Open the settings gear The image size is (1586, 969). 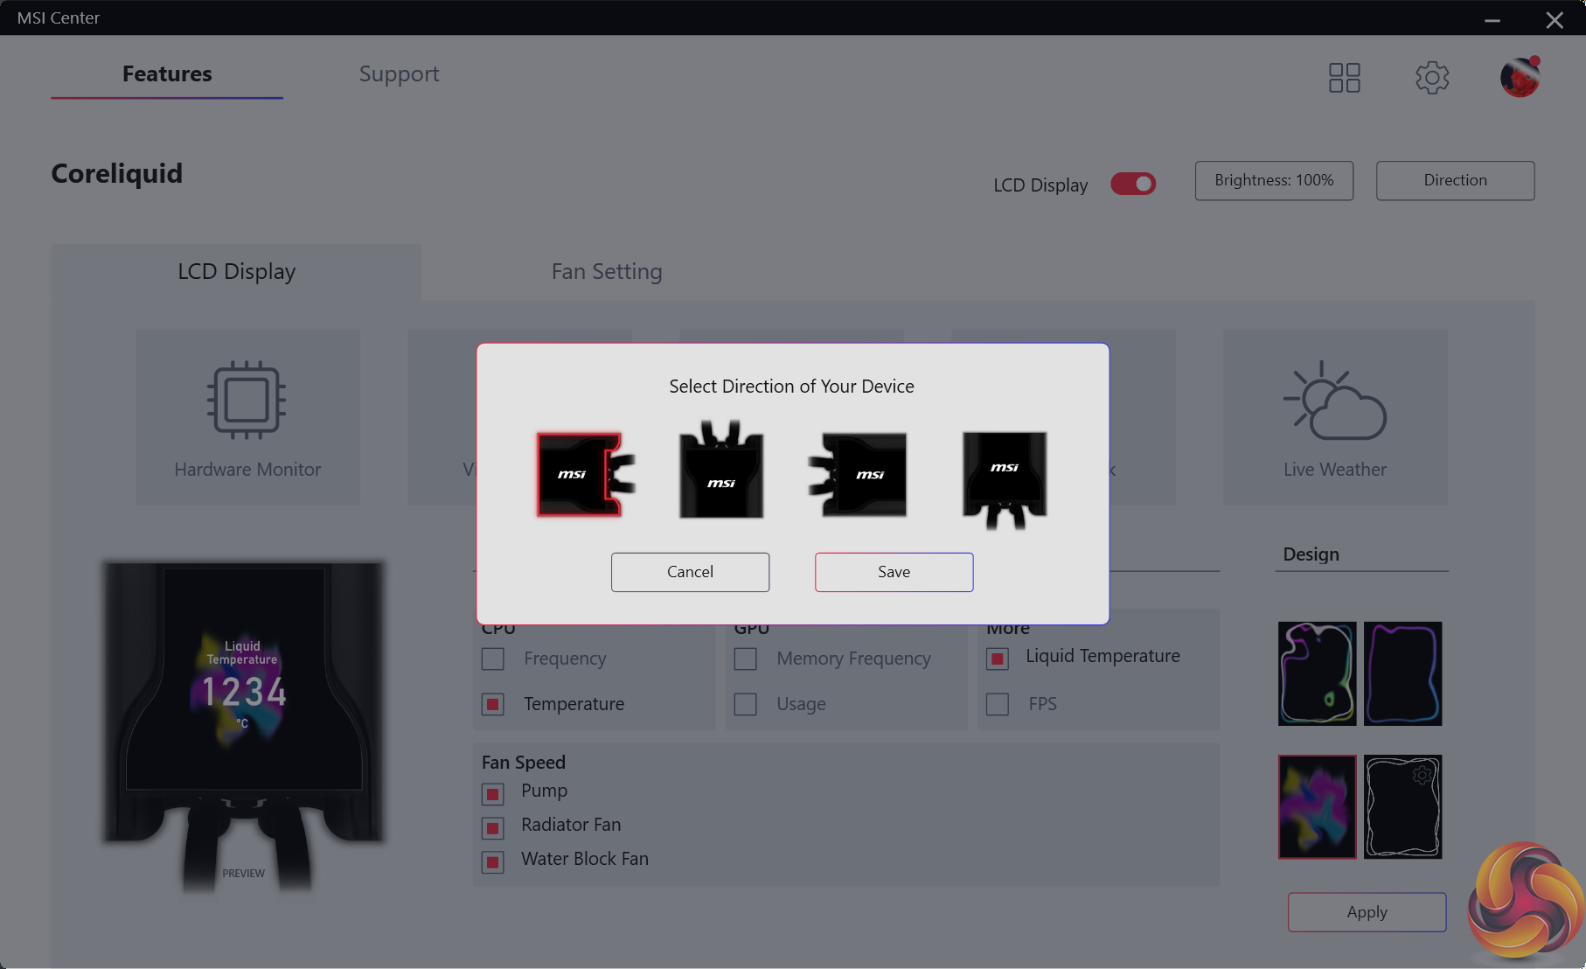1432,78
